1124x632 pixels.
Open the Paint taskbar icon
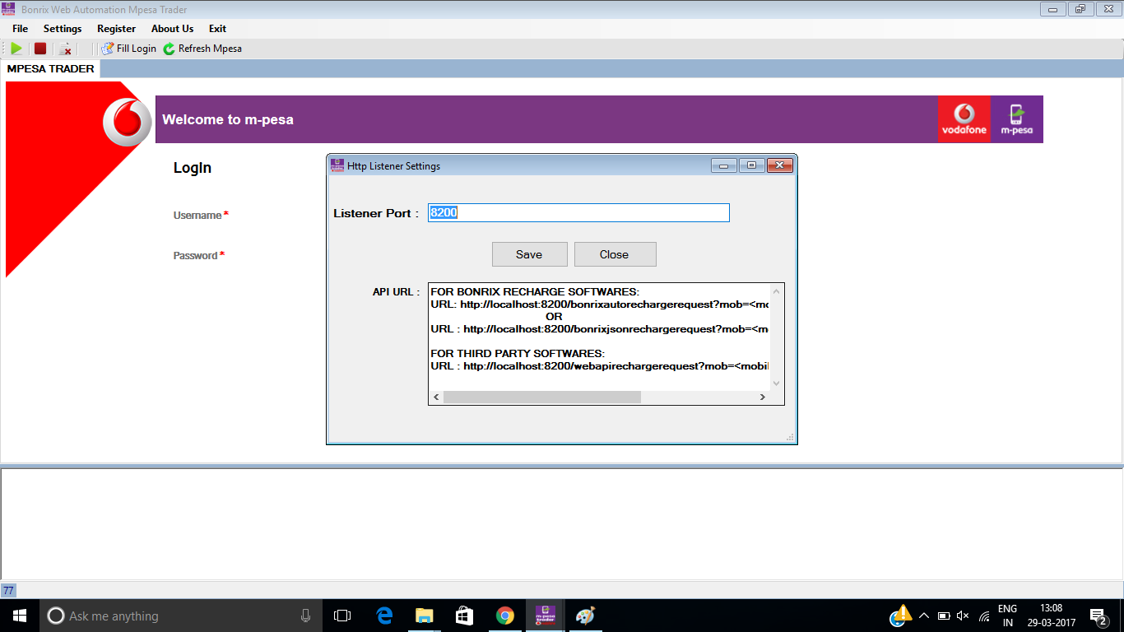pos(585,616)
